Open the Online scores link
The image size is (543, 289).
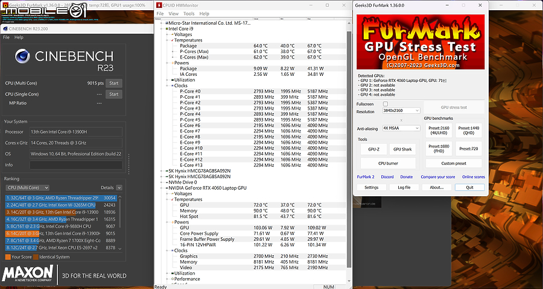[474, 176]
